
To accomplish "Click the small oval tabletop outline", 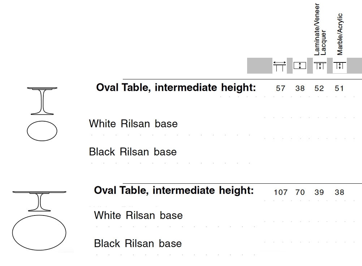I will [x=42, y=131].
